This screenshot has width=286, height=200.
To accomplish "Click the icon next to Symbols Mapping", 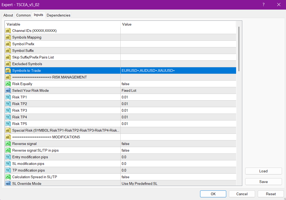I will click(8, 37).
